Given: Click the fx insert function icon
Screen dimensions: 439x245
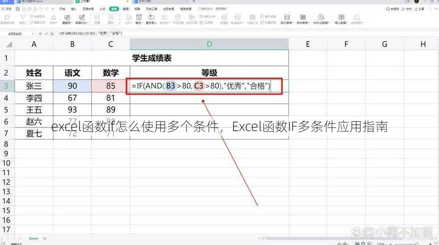Looking at the screenshot, I should coord(52,33).
